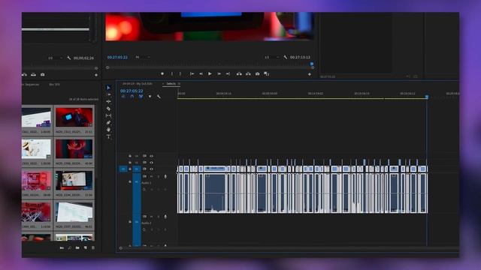Open Bin: SFX tab in Project panel
The height and width of the screenshot is (270, 481).
pos(54,85)
